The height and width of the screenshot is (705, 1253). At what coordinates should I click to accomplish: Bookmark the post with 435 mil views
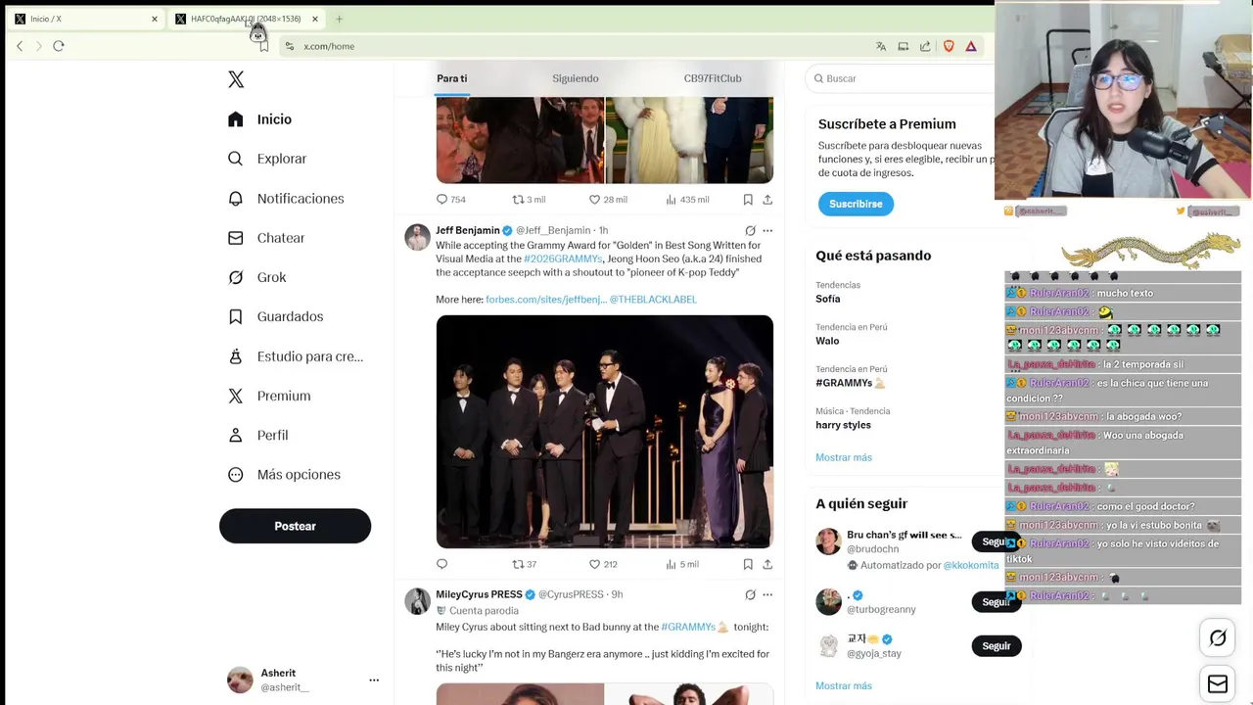coord(748,200)
